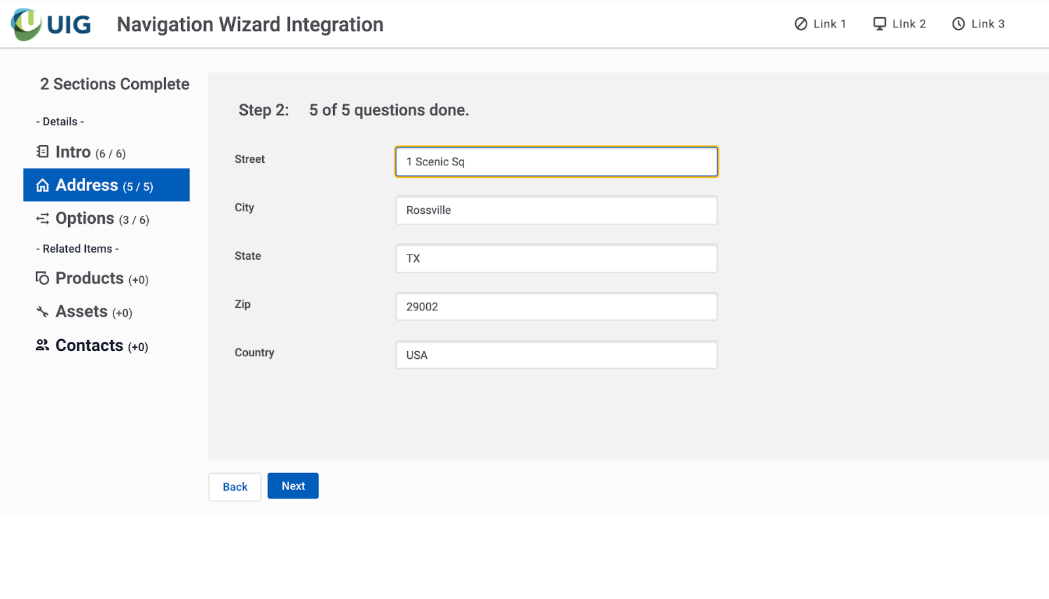The width and height of the screenshot is (1049, 599).
Task: Click into the City field
Action: [556, 211]
